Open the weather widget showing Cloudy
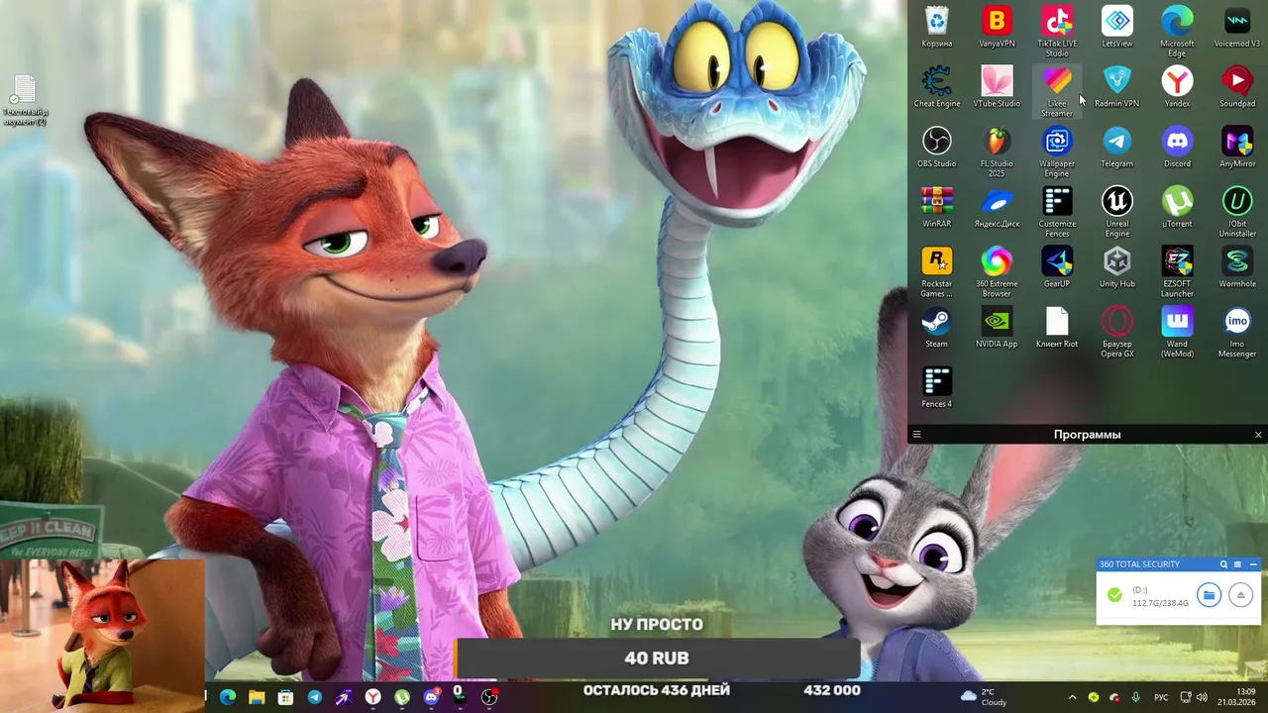 point(985,697)
